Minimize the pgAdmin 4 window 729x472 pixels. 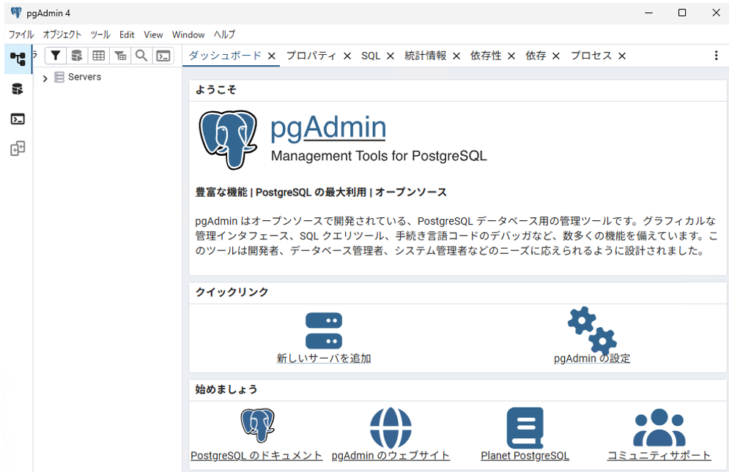tap(648, 12)
